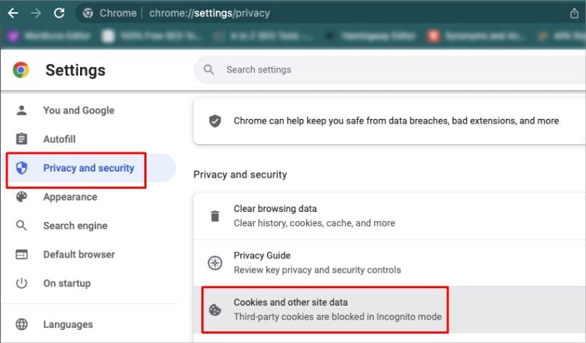Viewport: 586px width, 343px height.
Task: Open the Clear browsing data option
Action: (x=275, y=209)
